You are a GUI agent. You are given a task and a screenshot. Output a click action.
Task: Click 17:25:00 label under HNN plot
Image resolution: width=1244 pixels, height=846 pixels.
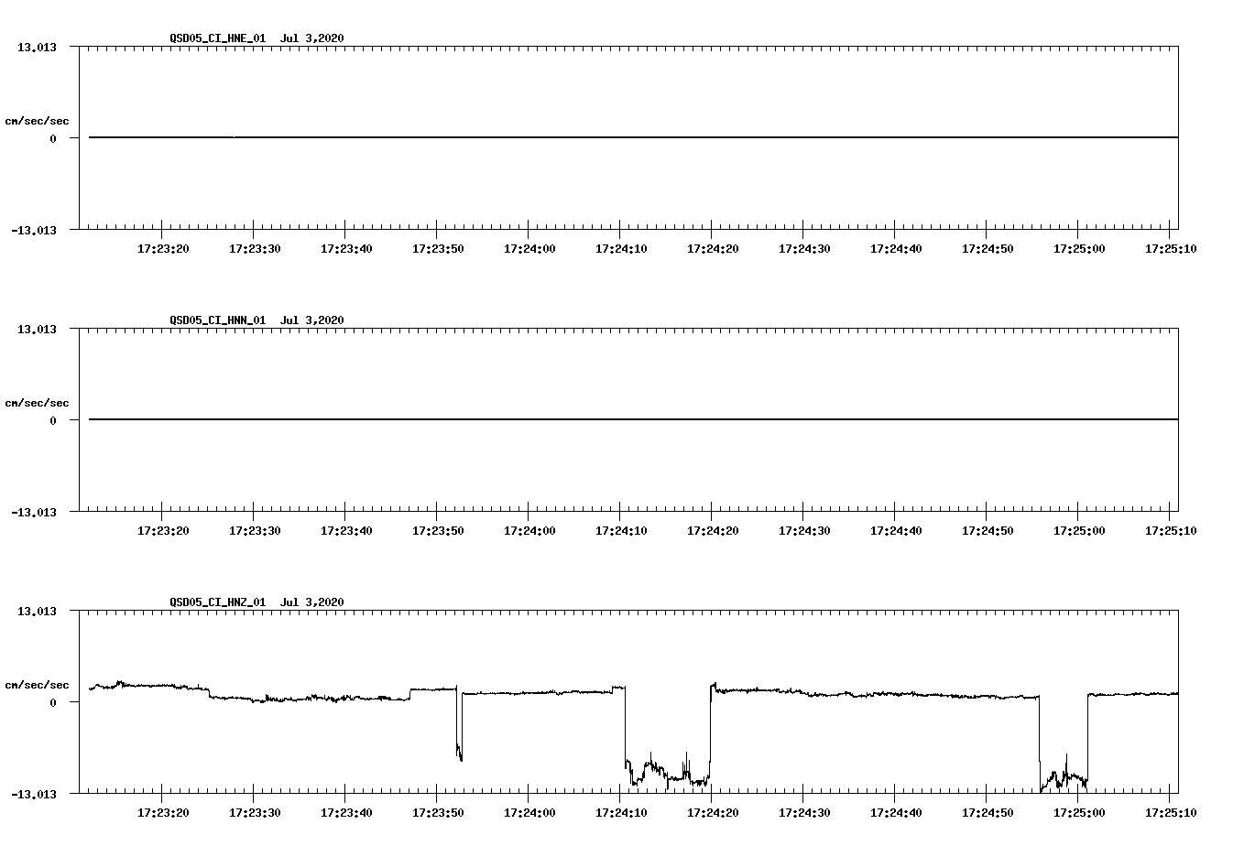tap(1079, 531)
